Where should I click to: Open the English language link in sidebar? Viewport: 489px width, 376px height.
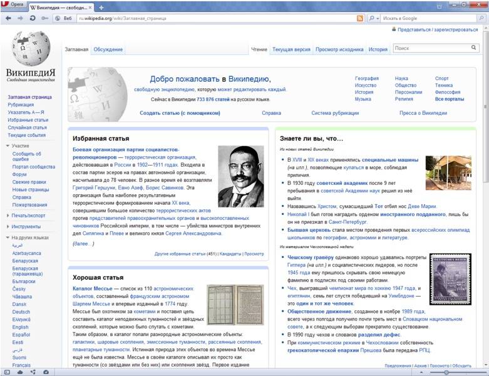tap(20, 327)
